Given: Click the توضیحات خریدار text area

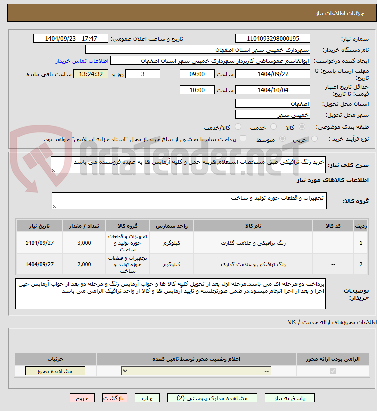Looking at the screenshot, I should [x=170, y=294].
